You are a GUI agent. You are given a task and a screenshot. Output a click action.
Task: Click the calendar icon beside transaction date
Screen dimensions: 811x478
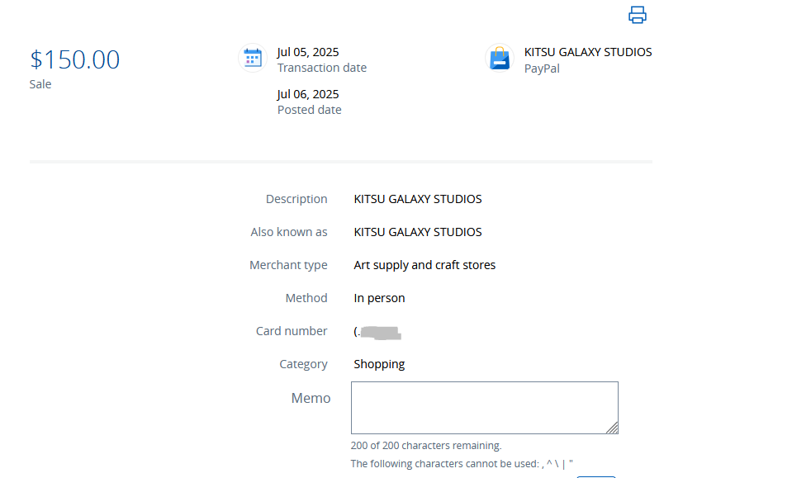pos(253,58)
